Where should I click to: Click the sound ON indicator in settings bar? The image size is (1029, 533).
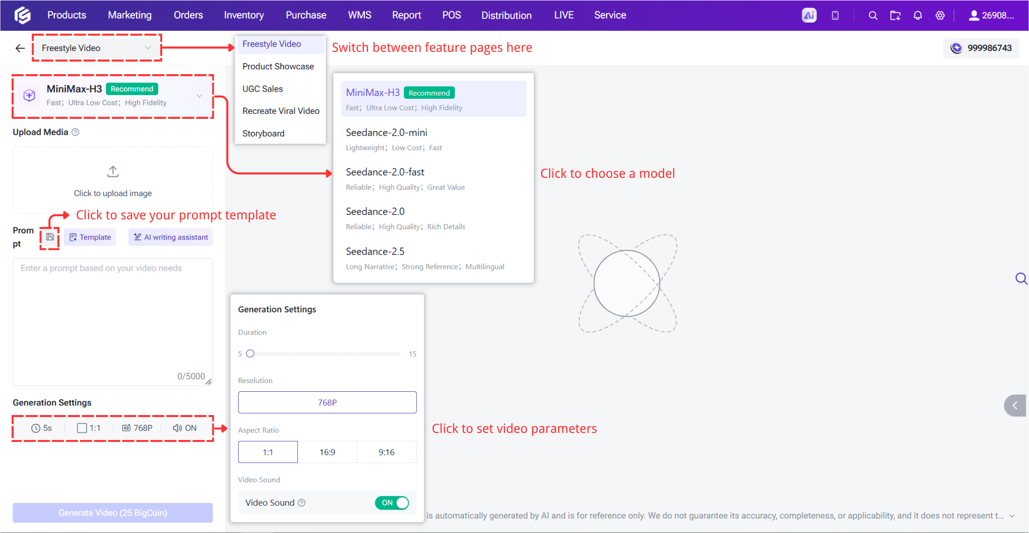coord(184,428)
